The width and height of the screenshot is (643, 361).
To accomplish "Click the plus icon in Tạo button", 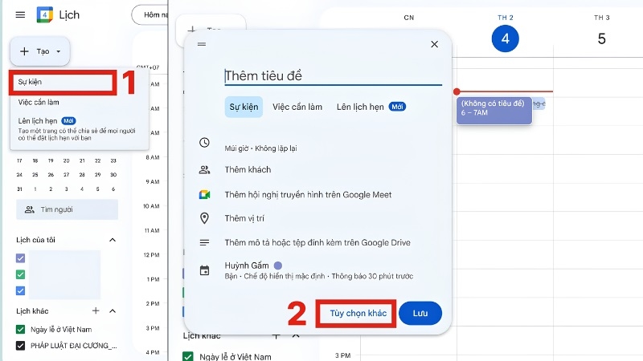I will 25,51.
